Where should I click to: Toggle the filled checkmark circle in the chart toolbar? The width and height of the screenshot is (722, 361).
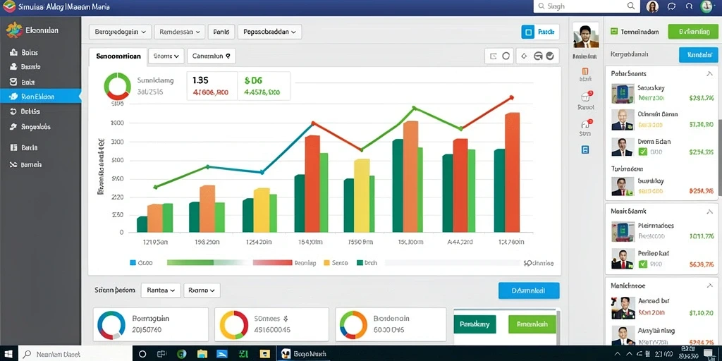(549, 56)
